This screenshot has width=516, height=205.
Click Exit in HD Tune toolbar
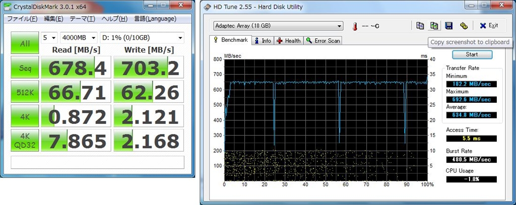(488, 26)
